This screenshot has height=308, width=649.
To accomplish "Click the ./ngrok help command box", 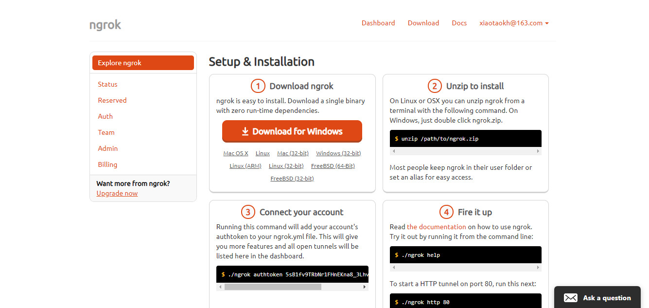I will 466,255.
